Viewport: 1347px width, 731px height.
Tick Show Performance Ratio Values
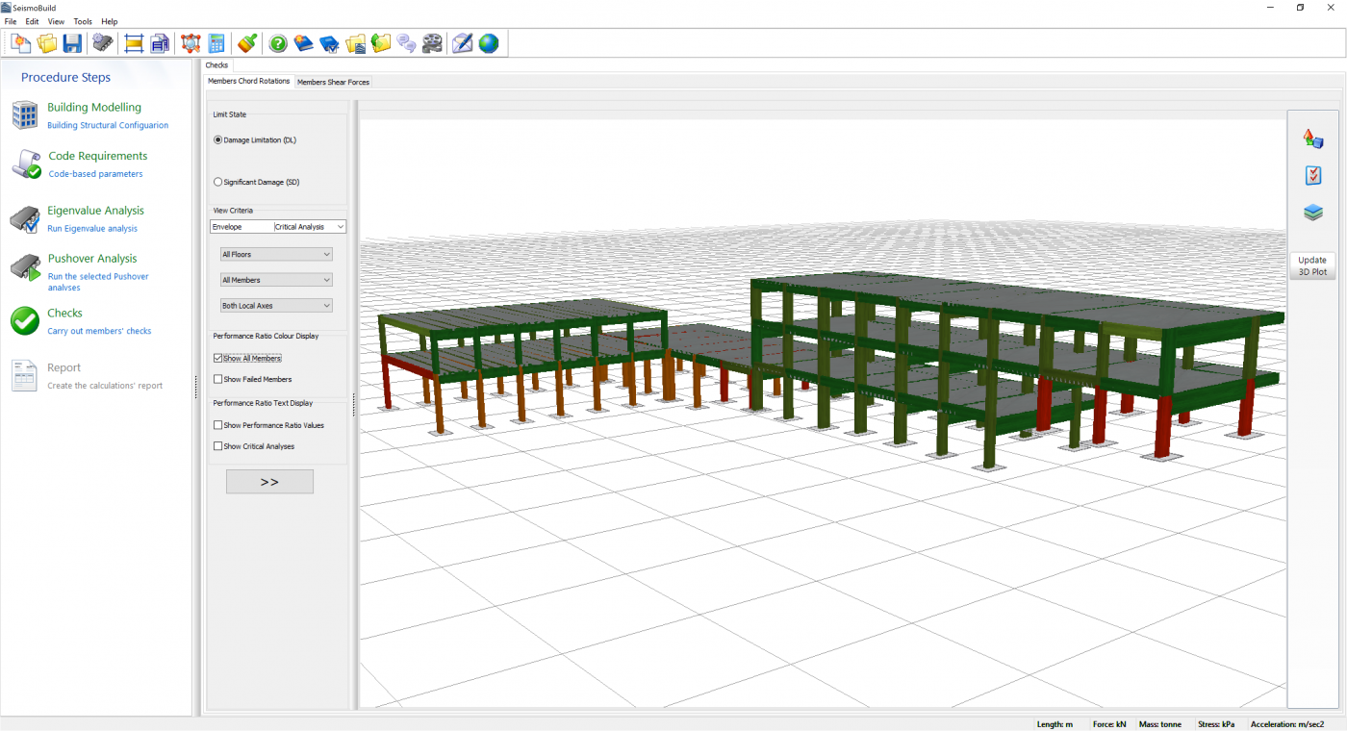pos(218,425)
